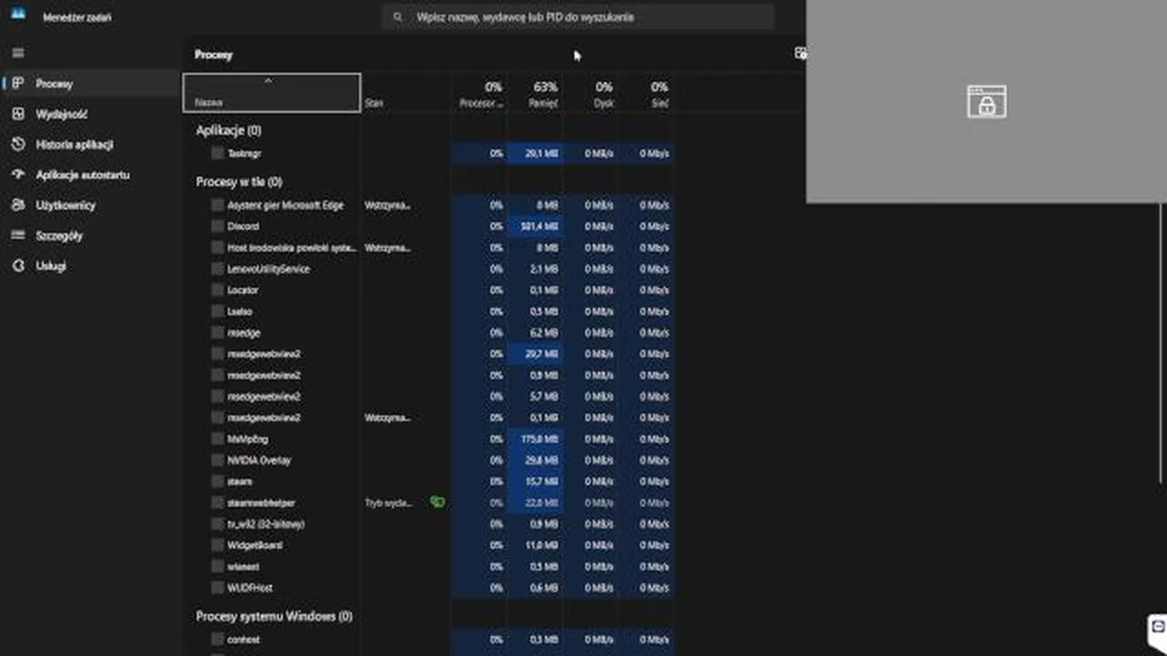Sort by the Stan column header
Viewport: 1167px width, 656px height.
pyautogui.click(x=406, y=93)
